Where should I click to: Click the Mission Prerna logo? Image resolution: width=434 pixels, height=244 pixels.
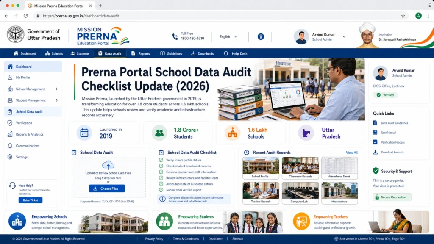103,36
